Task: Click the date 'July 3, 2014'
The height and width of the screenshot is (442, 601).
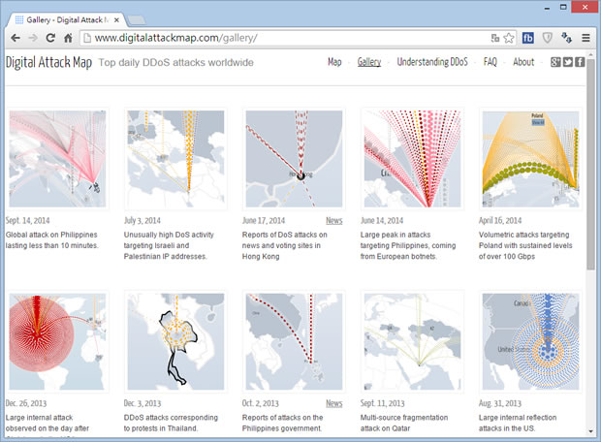Action: (x=142, y=220)
